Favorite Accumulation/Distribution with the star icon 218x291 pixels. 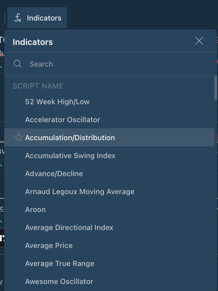(18, 138)
